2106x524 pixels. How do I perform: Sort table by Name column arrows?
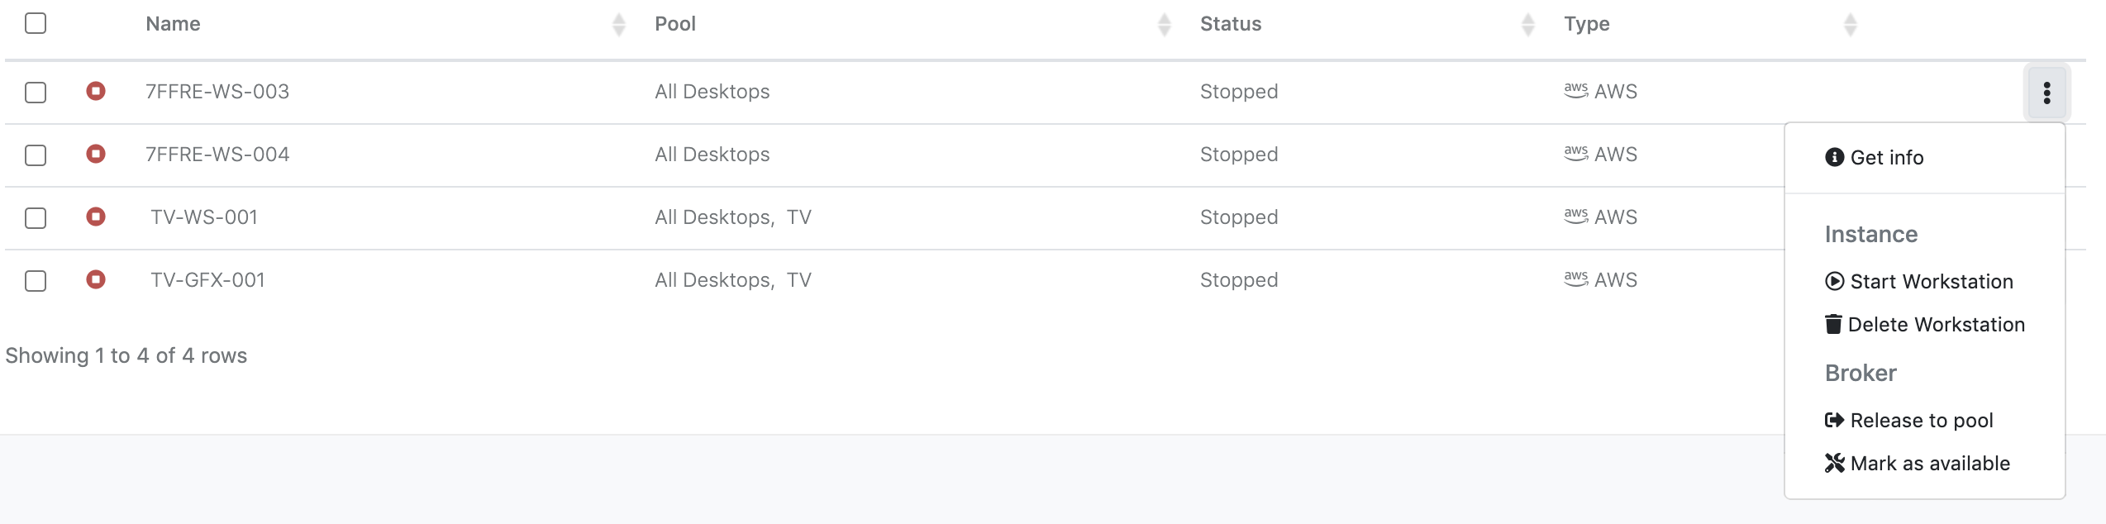[618, 25]
